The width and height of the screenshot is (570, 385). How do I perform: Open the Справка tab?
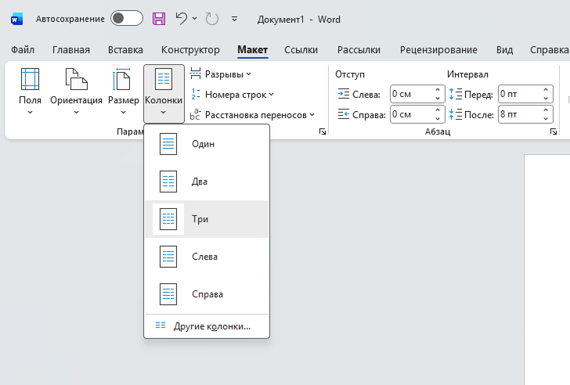(x=549, y=50)
